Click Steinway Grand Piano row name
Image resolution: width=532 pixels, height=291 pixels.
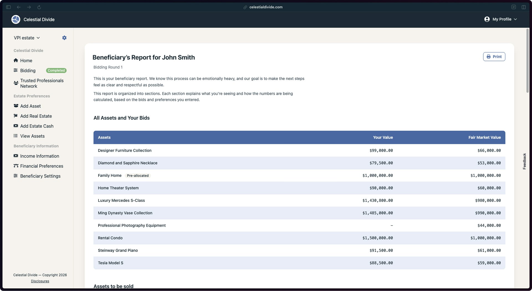click(118, 250)
